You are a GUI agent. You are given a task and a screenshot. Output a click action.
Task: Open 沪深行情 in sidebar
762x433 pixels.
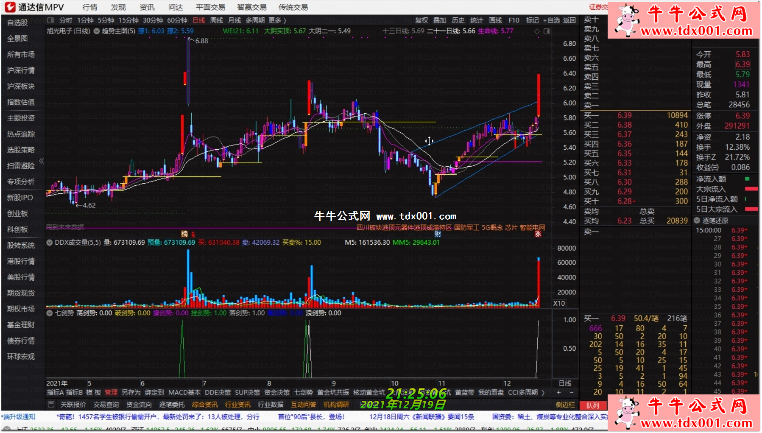21,70
